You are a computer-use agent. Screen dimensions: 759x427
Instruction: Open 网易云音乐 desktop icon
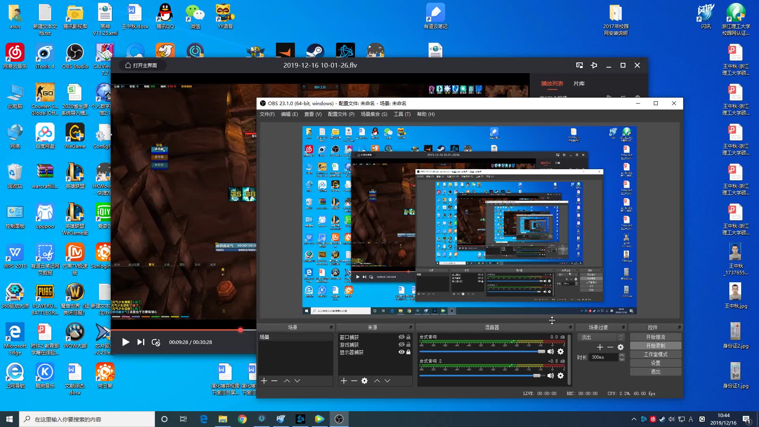(x=15, y=56)
